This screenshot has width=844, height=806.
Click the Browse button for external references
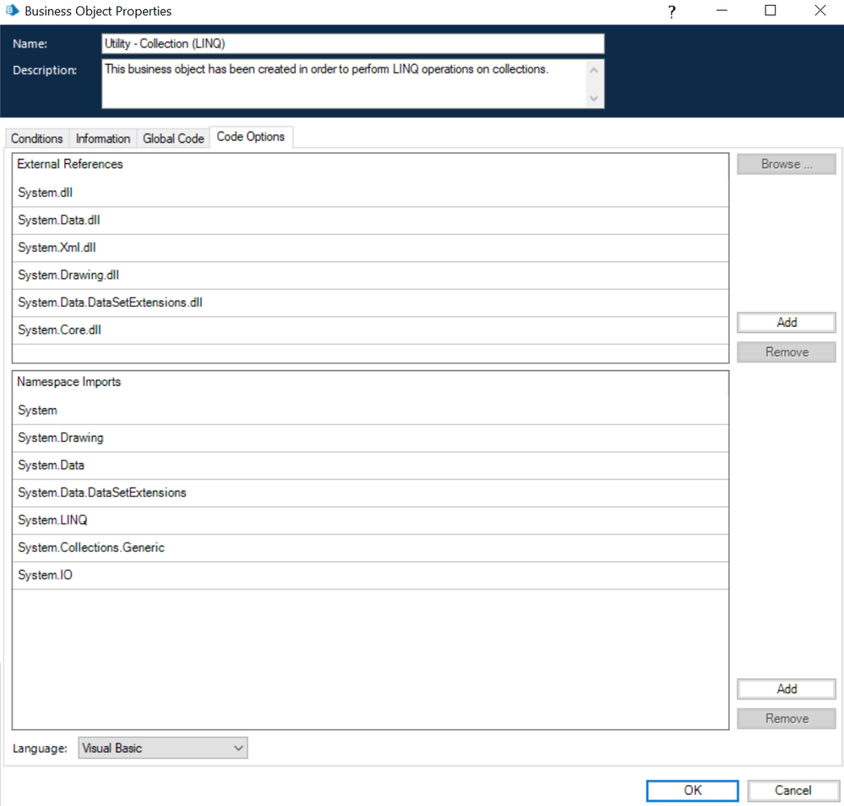786,164
